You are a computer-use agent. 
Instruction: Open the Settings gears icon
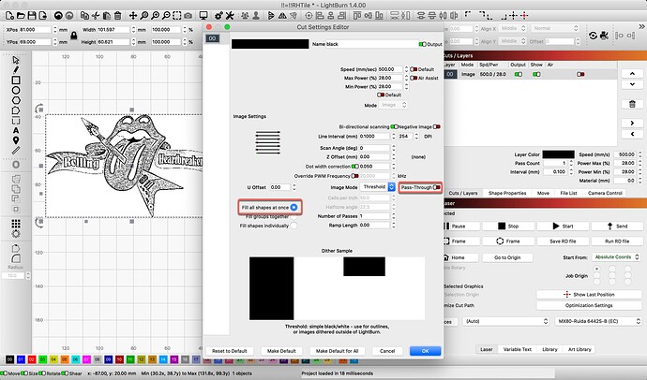(x=218, y=16)
